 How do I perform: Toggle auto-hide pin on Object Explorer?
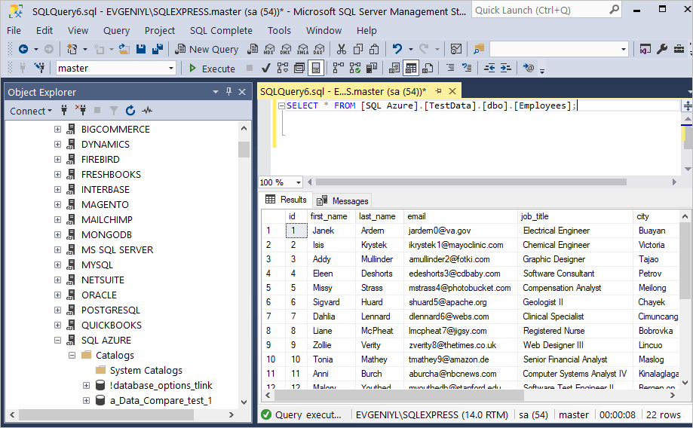[228, 91]
